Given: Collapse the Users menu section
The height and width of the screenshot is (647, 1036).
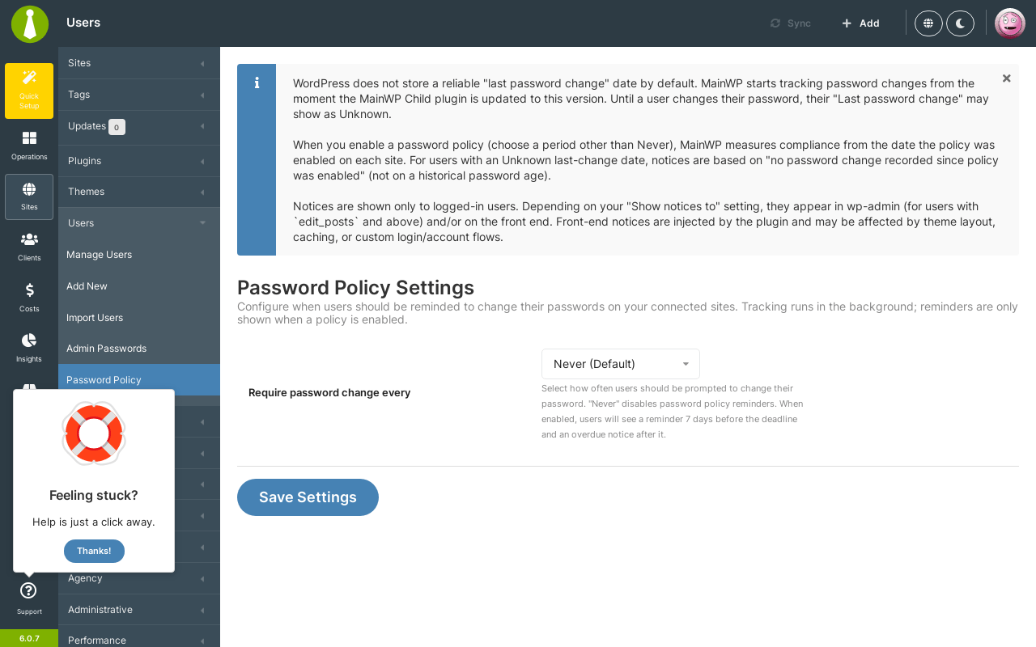Looking at the screenshot, I should (139, 223).
